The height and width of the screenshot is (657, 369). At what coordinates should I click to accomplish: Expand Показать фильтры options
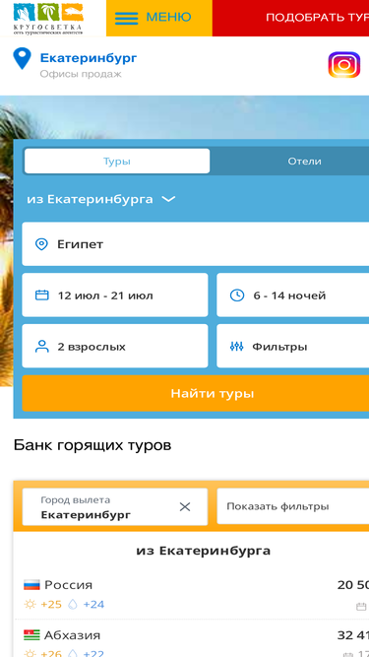pyautogui.click(x=293, y=506)
